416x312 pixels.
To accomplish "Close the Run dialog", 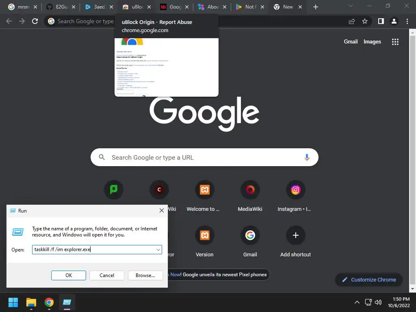I will click(162, 211).
